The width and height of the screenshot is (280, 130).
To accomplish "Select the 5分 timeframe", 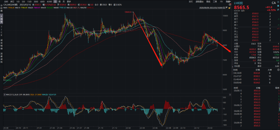I will [24, 2].
